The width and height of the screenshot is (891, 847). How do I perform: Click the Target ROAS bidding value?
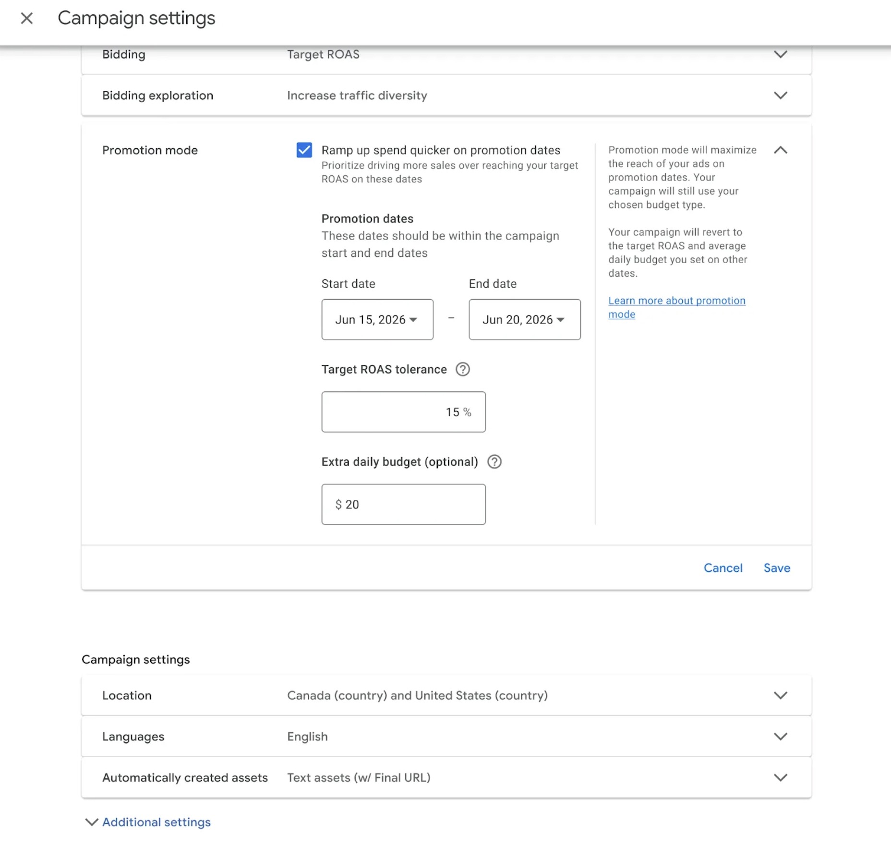pyautogui.click(x=323, y=54)
